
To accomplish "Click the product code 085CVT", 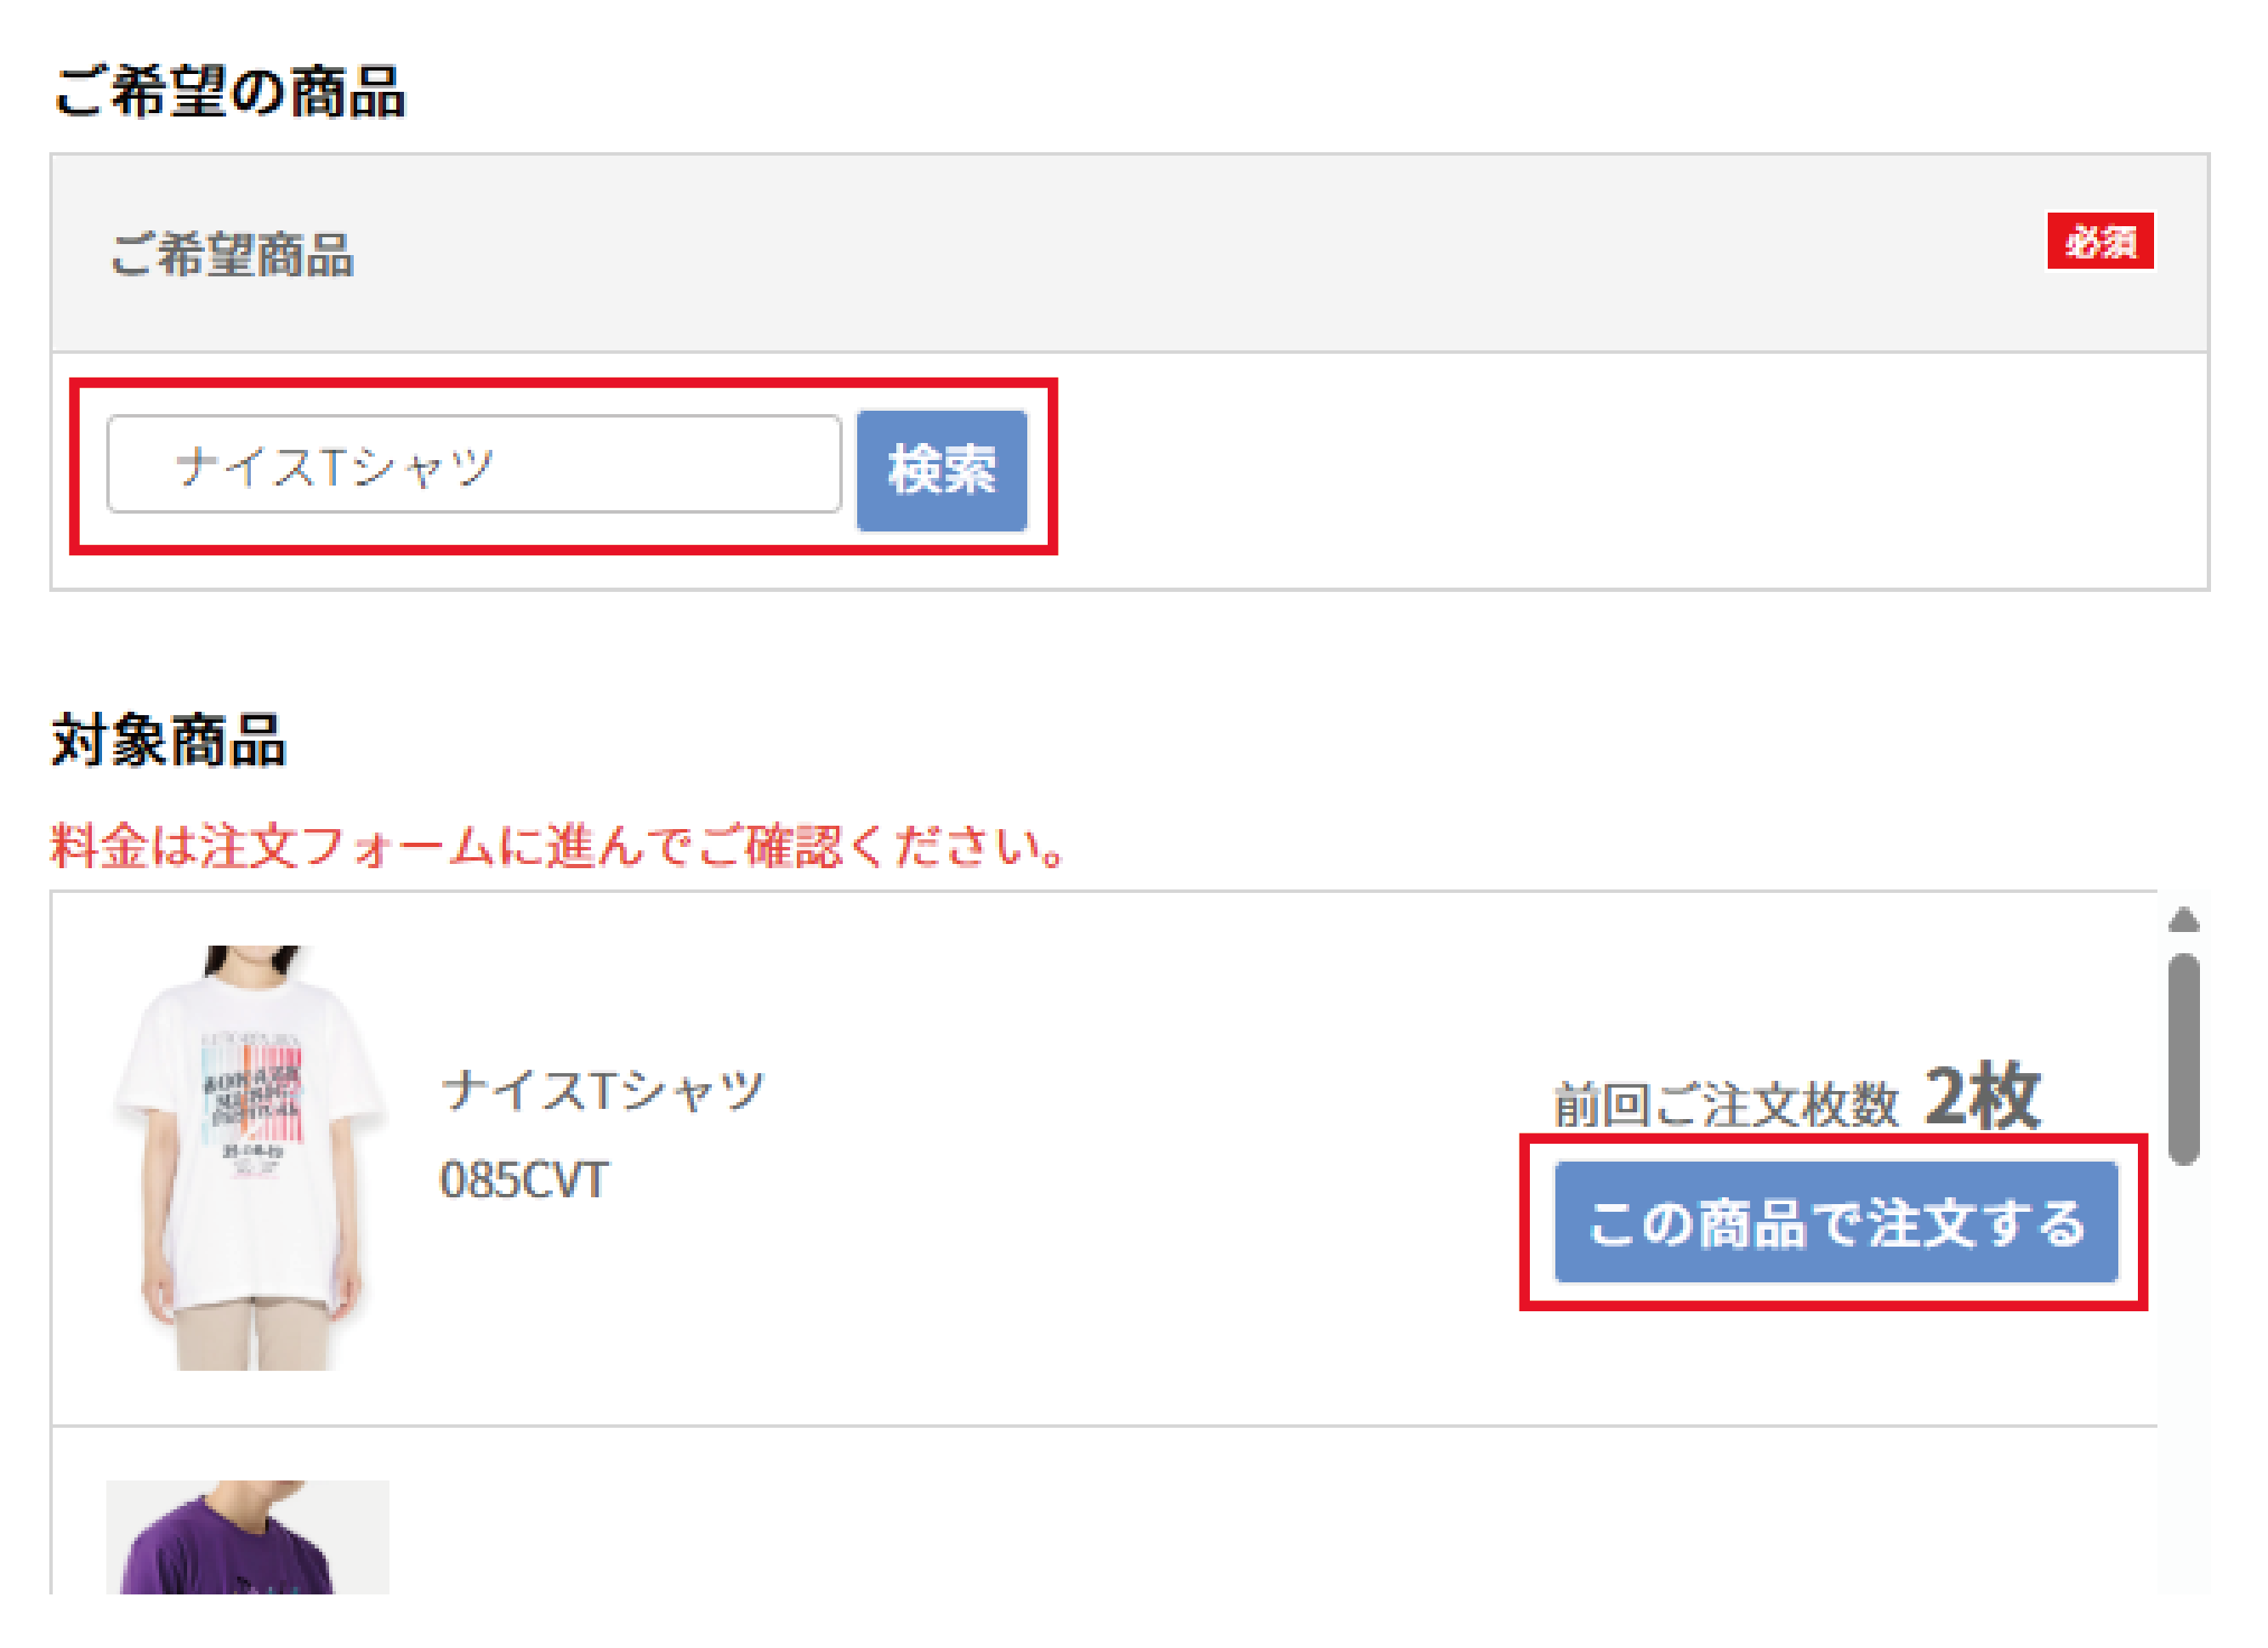I will click(524, 1180).
